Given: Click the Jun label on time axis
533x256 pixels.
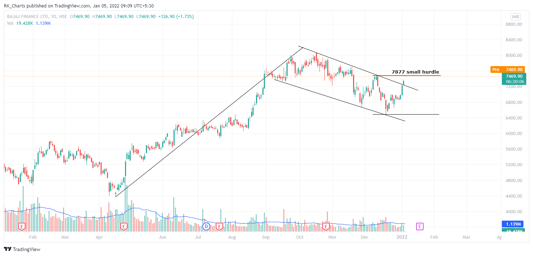Looking at the screenshot, I should (x=163, y=237).
